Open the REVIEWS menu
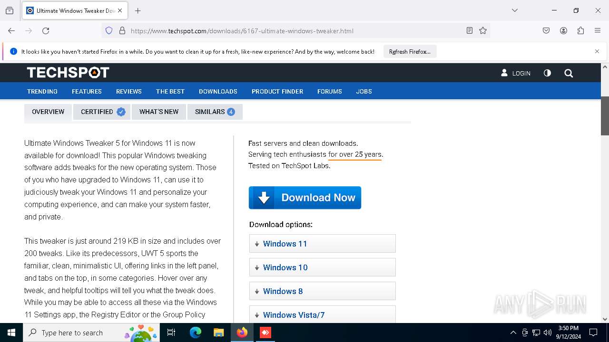The image size is (609, 342). click(129, 91)
